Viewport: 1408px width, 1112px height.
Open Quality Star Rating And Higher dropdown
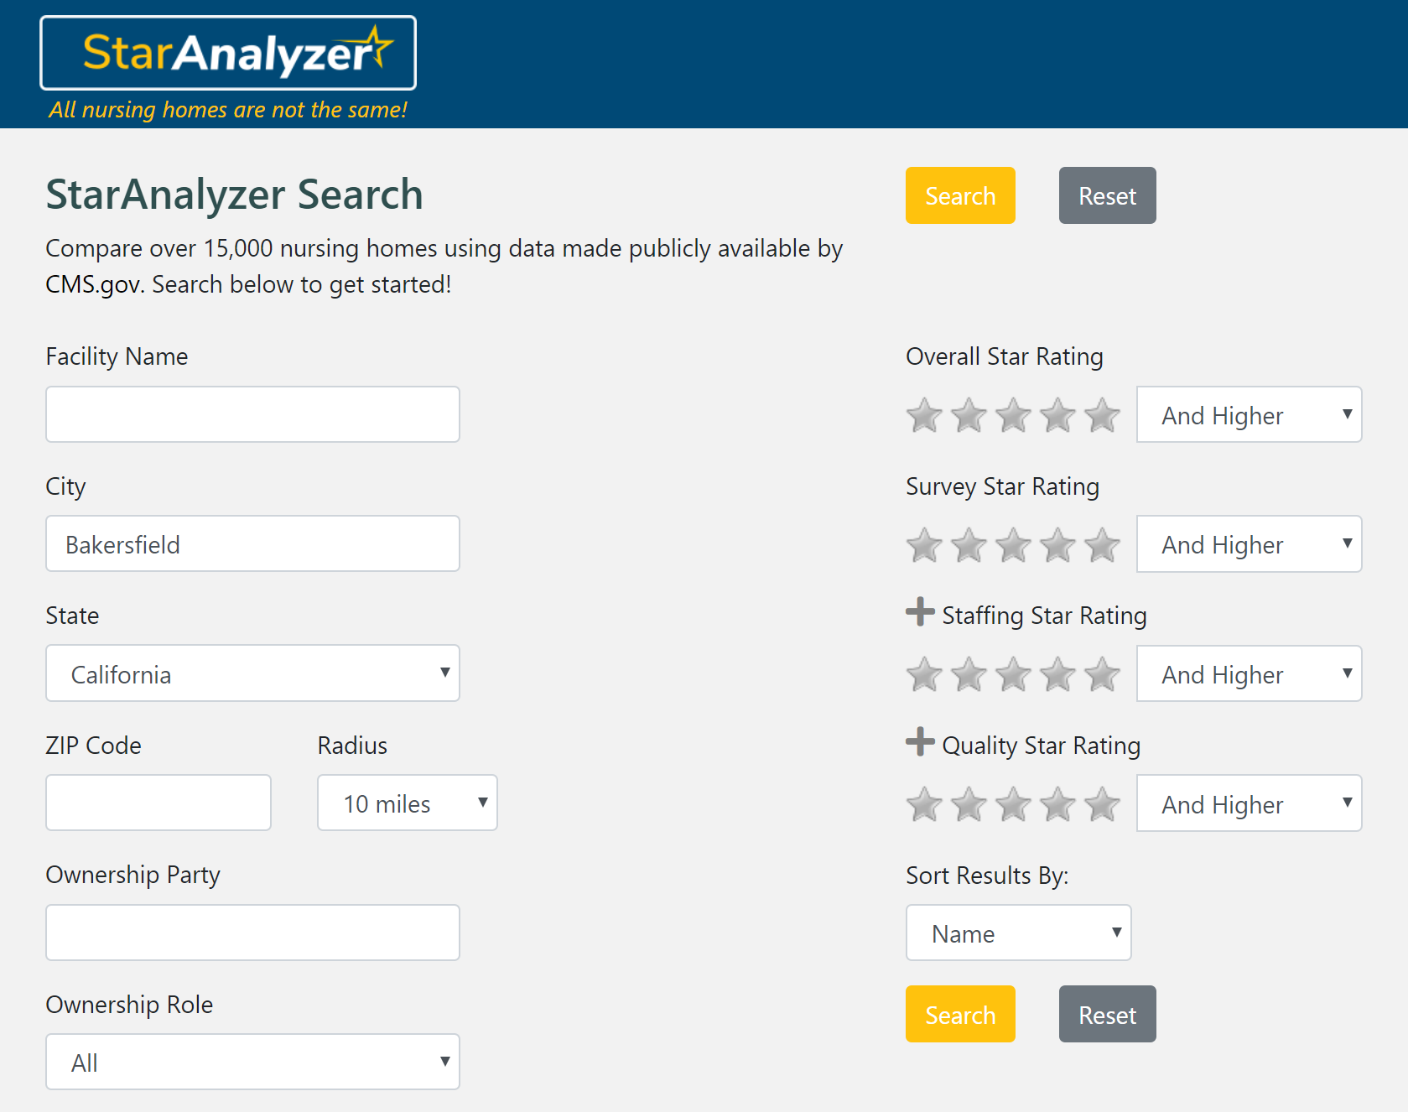[x=1249, y=803]
